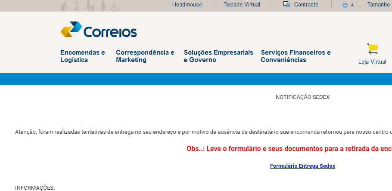Open Correspondência e Marketing menu
392x191 pixels.
pyautogui.click(x=145, y=56)
